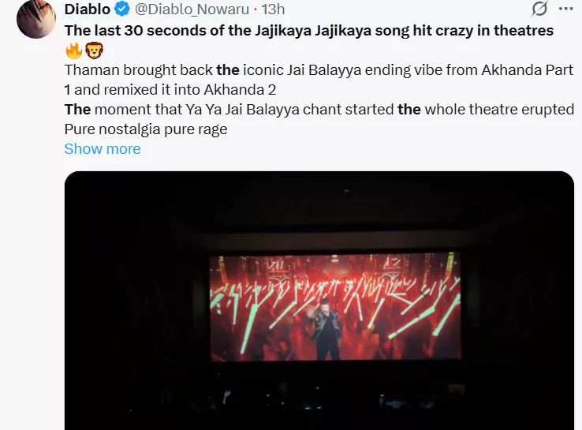Open the Diablo display name
582x430 pixels.
tap(88, 9)
